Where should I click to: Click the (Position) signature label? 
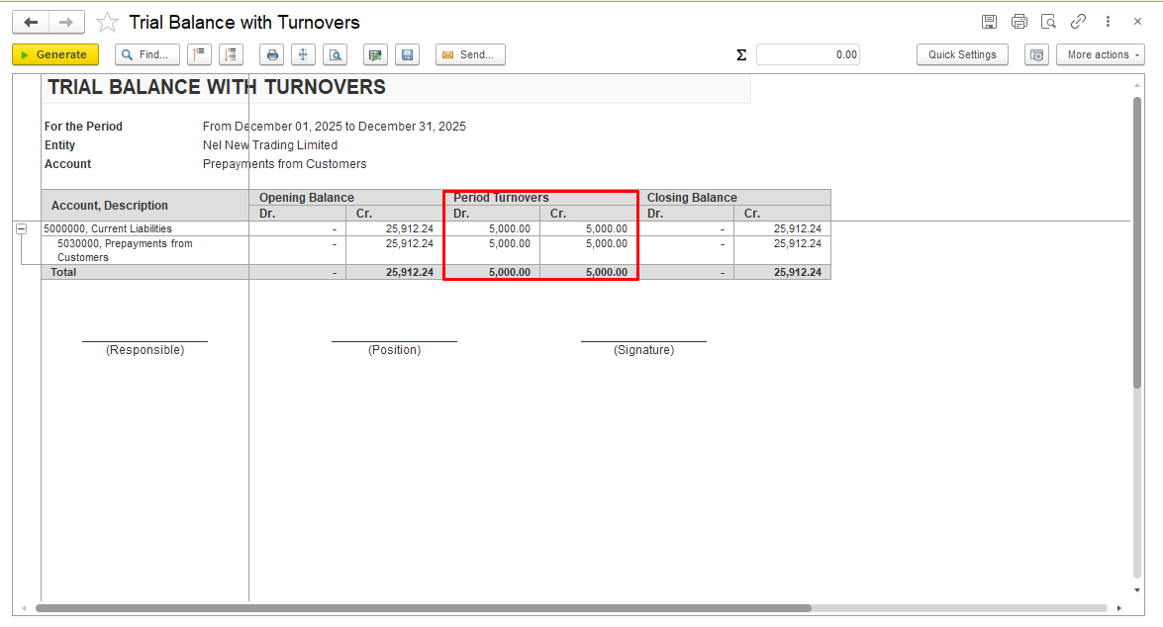[x=395, y=350]
